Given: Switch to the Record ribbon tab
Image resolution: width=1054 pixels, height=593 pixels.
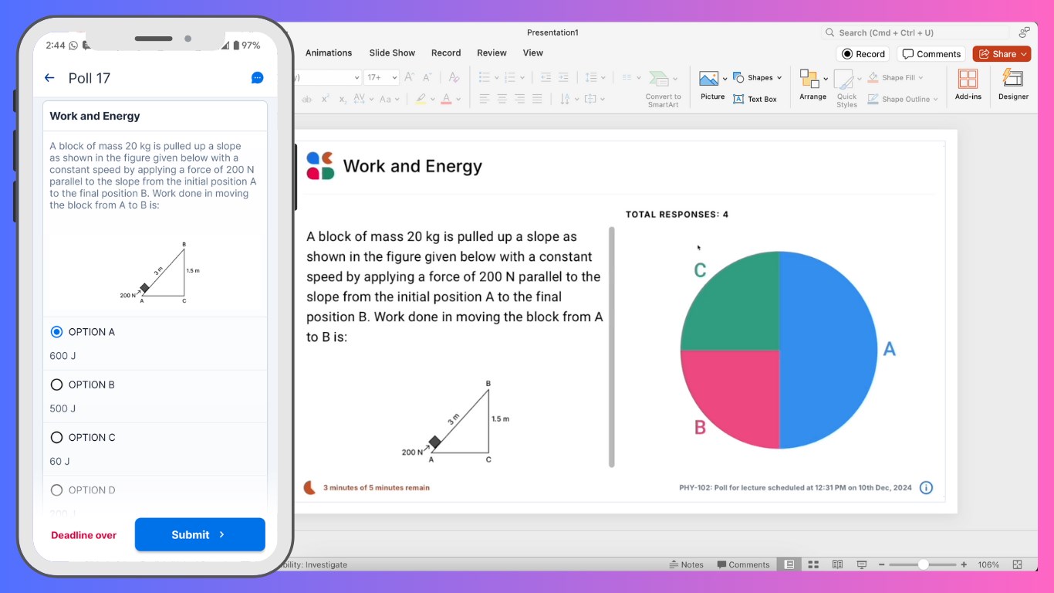Looking at the screenshot, I should point(446,53).
